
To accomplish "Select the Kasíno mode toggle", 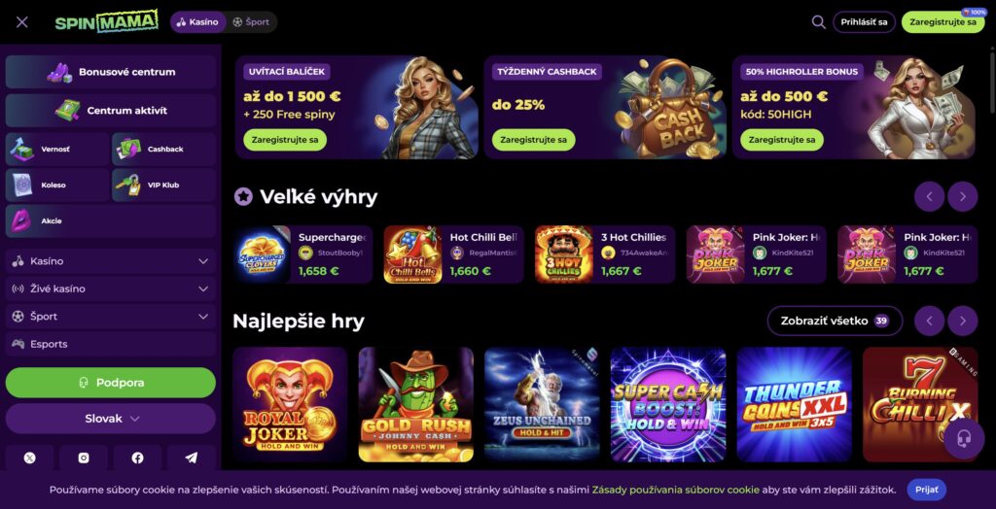I will pyautogui.click(x=197, y=21).
